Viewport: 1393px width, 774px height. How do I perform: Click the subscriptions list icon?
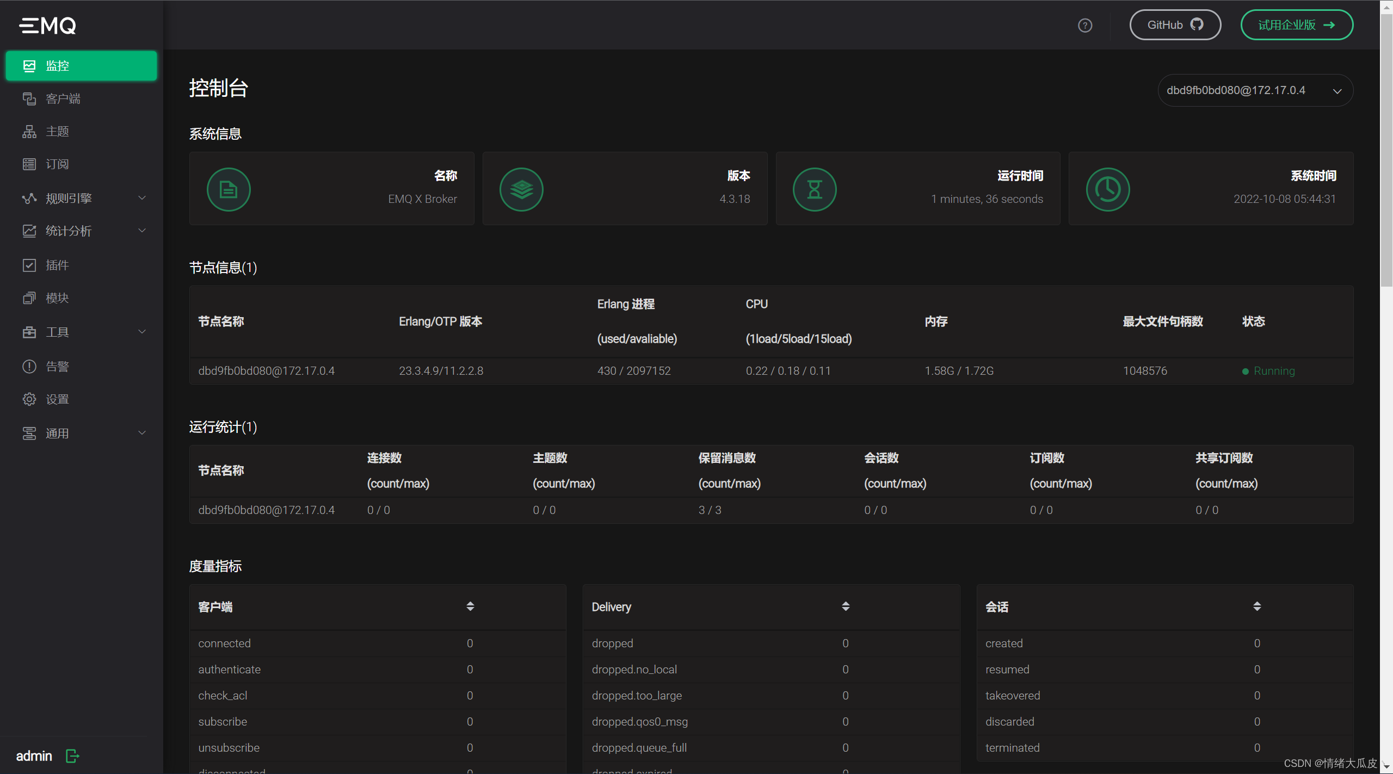click(29, 164)
